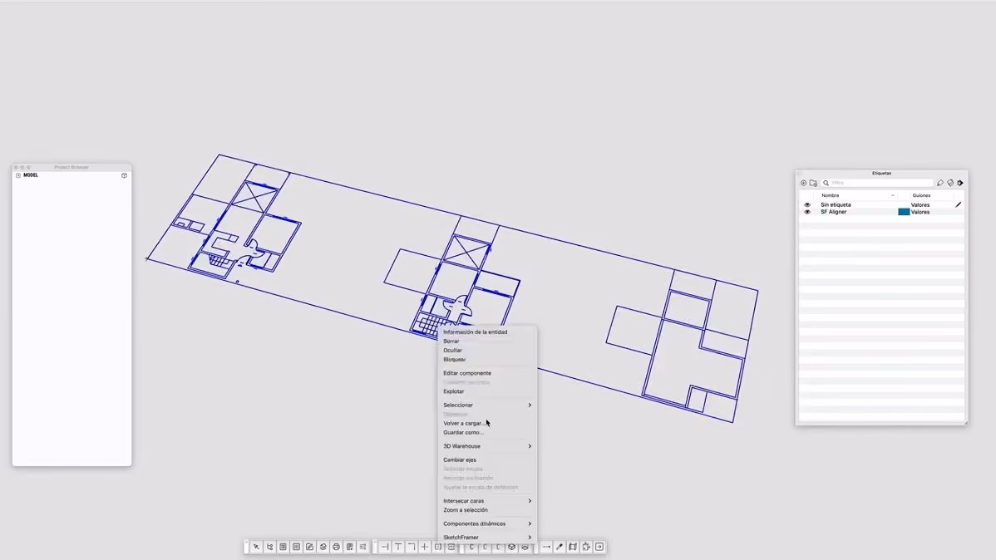Expand the 3D Warehouse submenu
The height and width of the screenshot is (560, 996).
(530, 446)
